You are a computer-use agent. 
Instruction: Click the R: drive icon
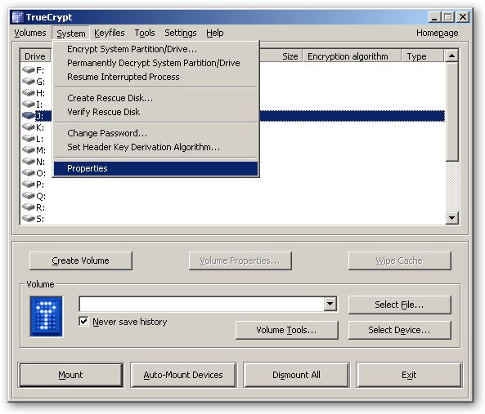coord(28,207)
